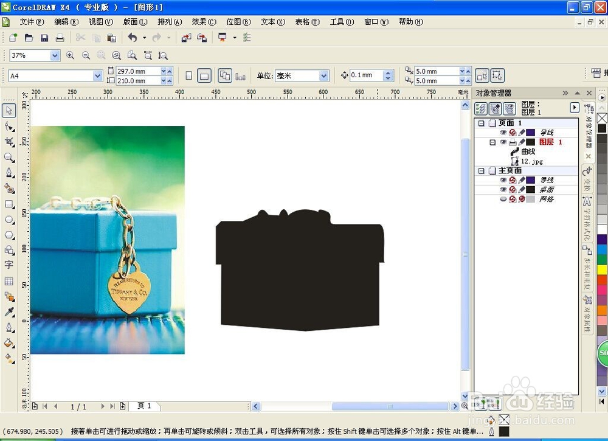Open the 单位 毫米 units dropdown

(x=324, y=75)
